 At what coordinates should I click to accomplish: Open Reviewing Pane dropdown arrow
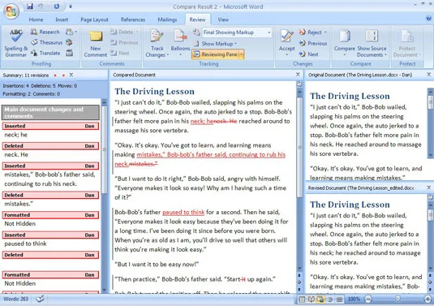[x=241, y=54]
